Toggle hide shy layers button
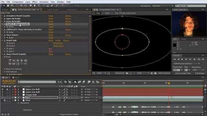The height and width of the screenshot is (116, 207). [x=75, y=82]
